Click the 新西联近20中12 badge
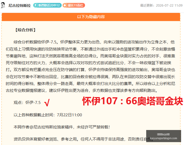Screen dimensions: 184x145 (47, 5)
